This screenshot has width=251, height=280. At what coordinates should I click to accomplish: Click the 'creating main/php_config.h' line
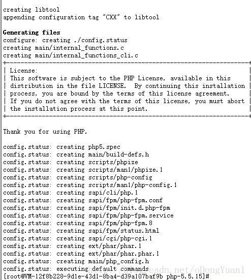point(76,262)
